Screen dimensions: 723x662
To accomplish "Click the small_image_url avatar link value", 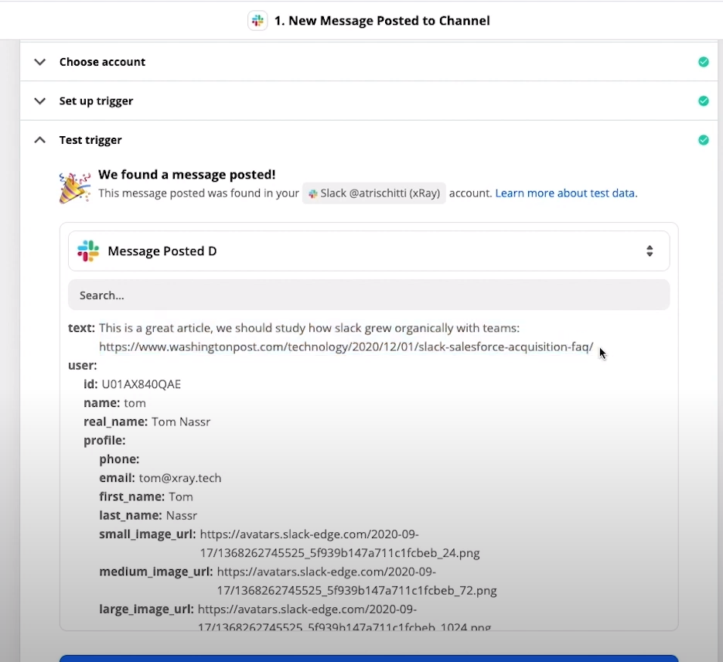I will pyautogui.click(x=339, y=544).
